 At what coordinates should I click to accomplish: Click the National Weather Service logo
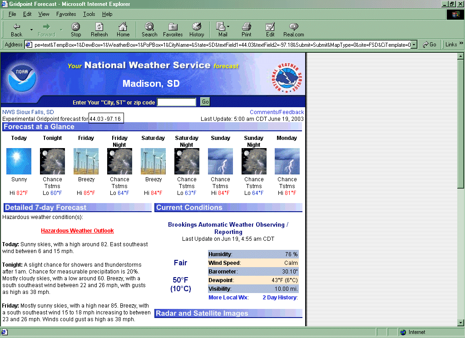pos(287,78)
